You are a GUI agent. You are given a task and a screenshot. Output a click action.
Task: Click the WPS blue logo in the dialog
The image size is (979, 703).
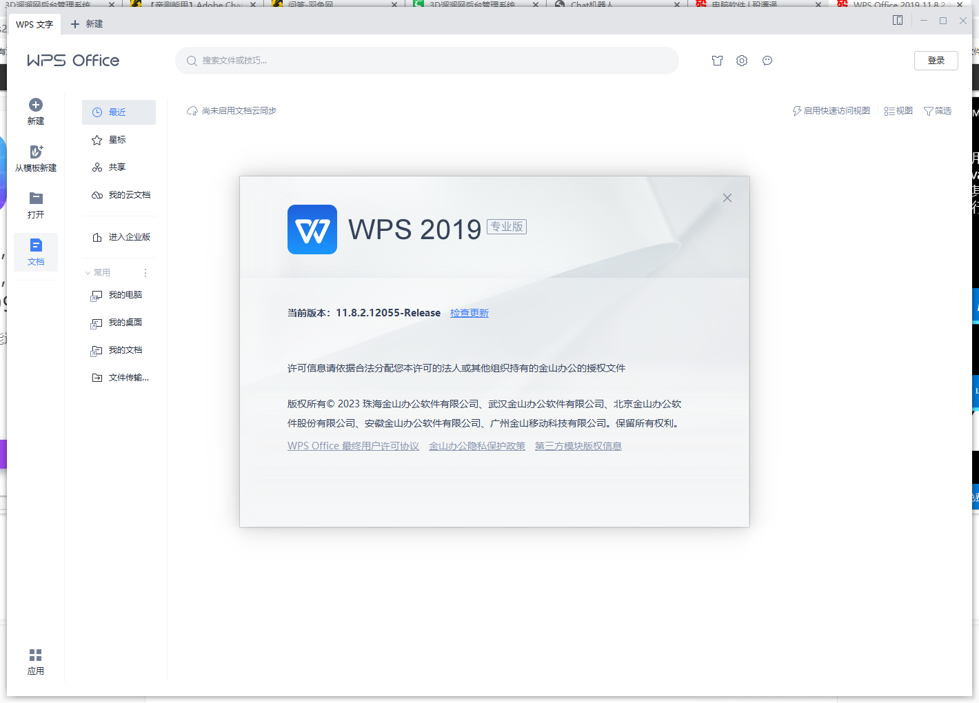(312, 230)
